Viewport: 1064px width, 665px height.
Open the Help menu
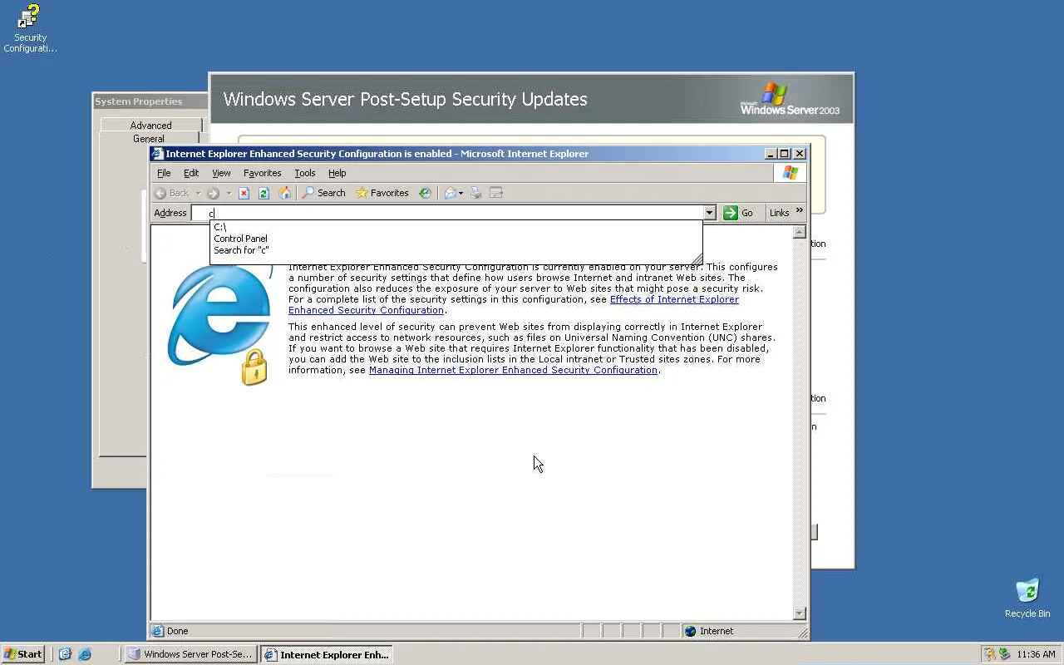tap(337, 173)
